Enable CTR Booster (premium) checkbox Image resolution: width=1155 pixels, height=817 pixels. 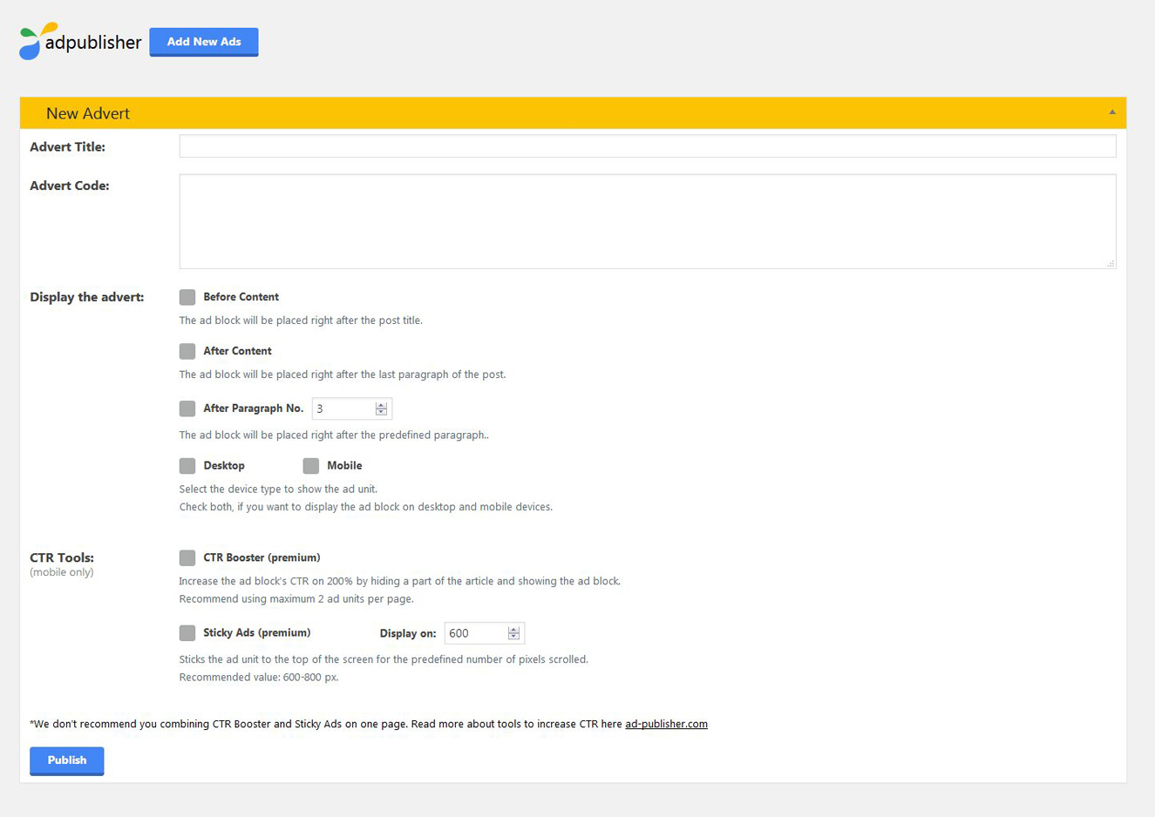click(x=187, y=557)
